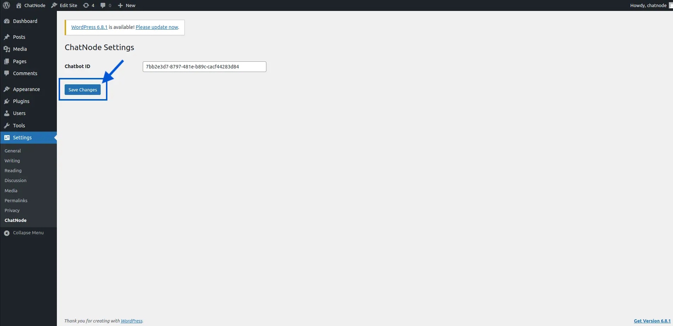The height and width of the screenshot is (326, 673).
Task: Open the Dashboard menu item
Action: (28, 21)
